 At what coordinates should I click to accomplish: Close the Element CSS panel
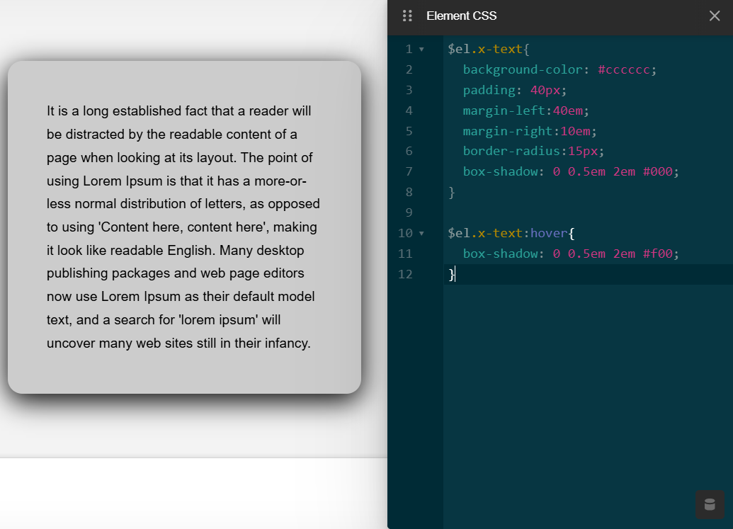715,16
